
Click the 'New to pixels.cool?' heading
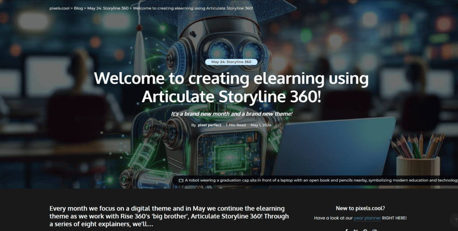click(x=360, y=208)
